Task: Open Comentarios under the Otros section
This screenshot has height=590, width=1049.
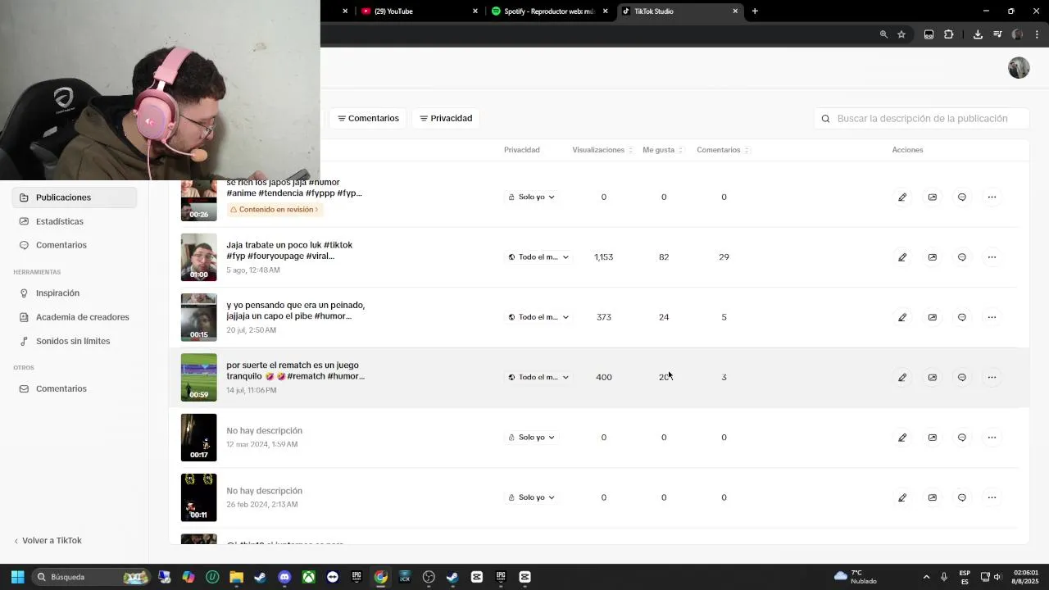Action: 75,389
